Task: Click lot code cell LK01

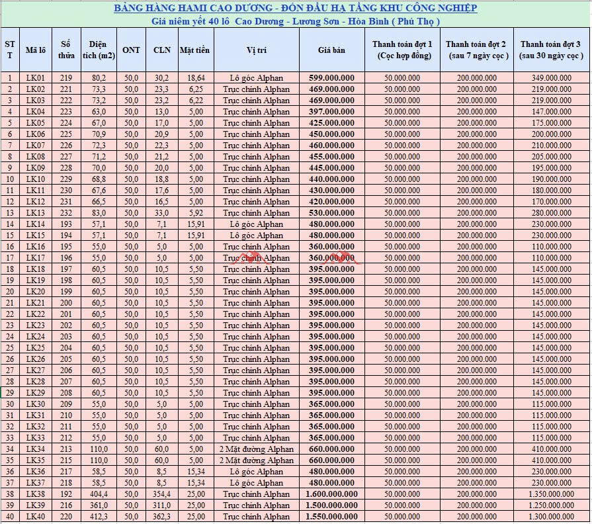Action: pos(35,78)
